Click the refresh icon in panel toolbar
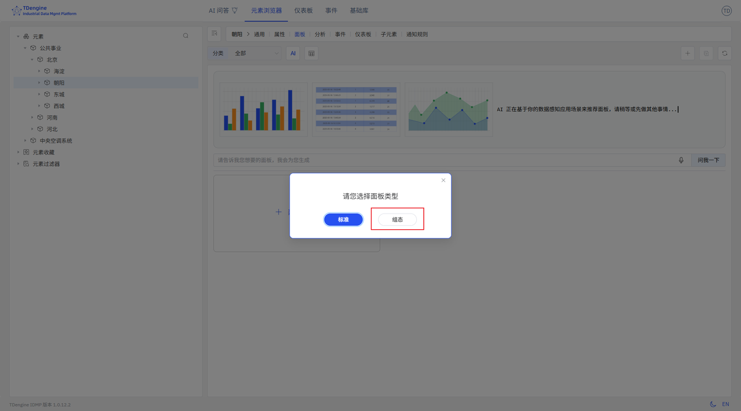 (x=724, y=53)
